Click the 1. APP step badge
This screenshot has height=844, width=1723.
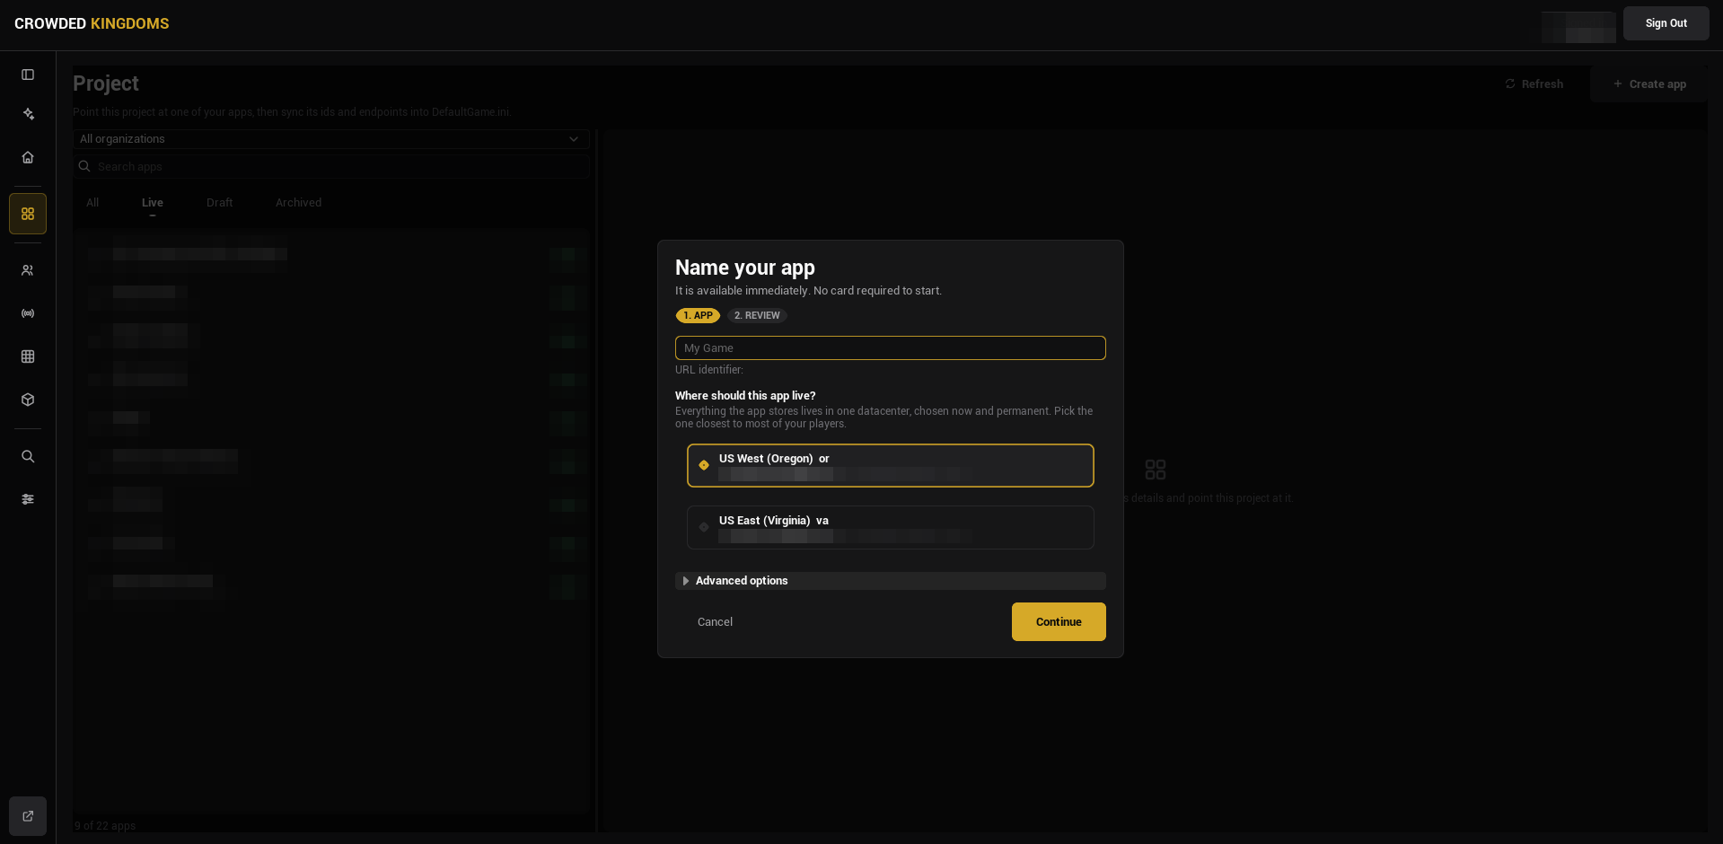pyautogui.click(x=698, y=316)
